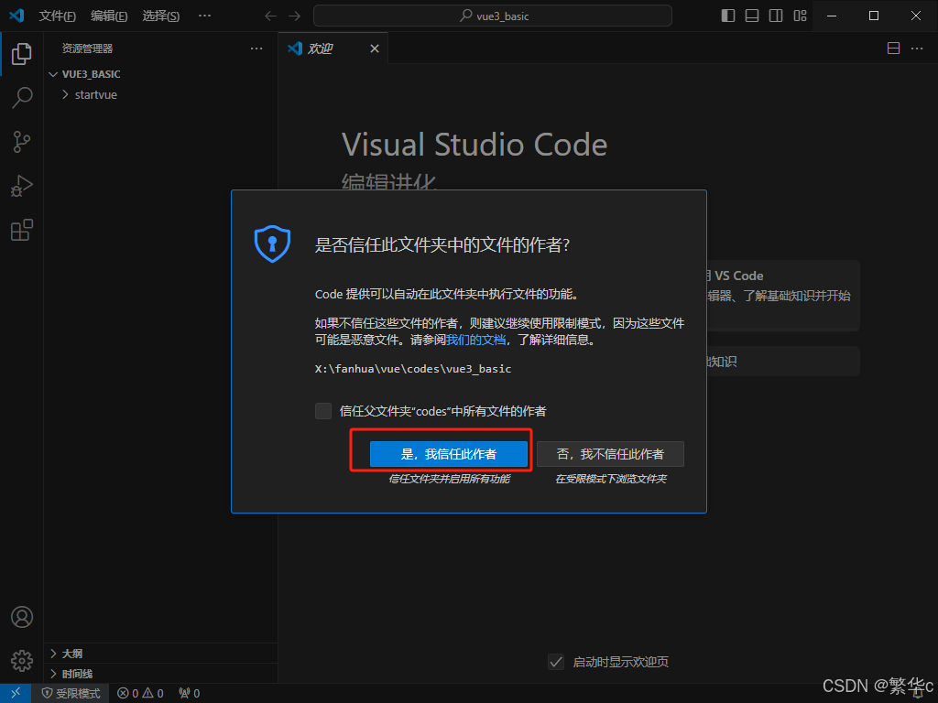
Task: Minimize the VS Code window
Action: pos(832,16)
